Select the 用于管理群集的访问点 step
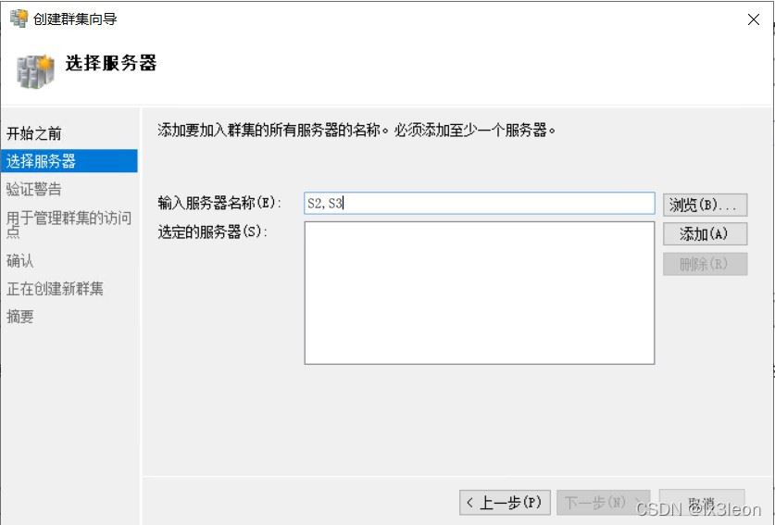This screenshot has width=775, height=525. coord(69,224)
